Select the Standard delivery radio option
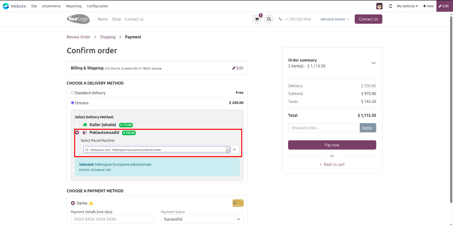453x227 pixels. (72, 93)
